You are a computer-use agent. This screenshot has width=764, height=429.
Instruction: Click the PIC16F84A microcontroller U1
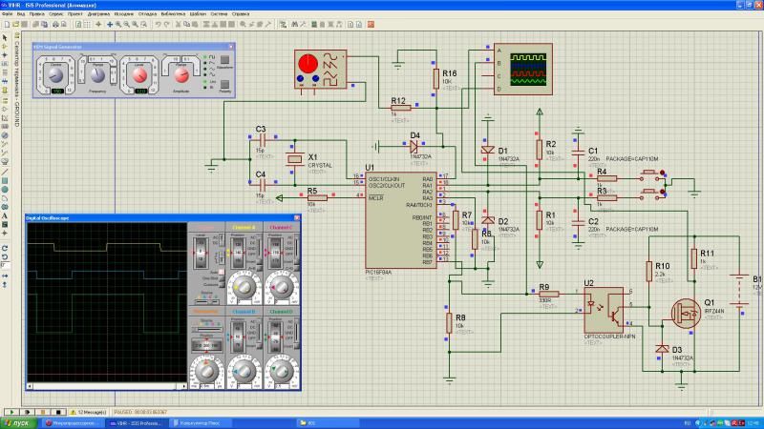coord(400,220)
